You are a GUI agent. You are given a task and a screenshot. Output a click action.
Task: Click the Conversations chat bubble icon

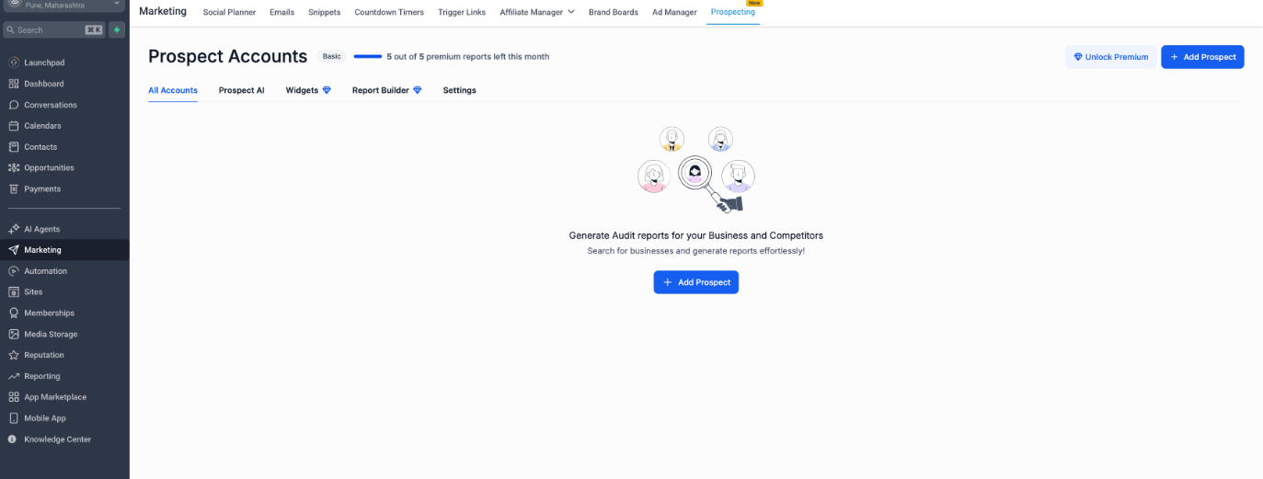coord(14,105)
